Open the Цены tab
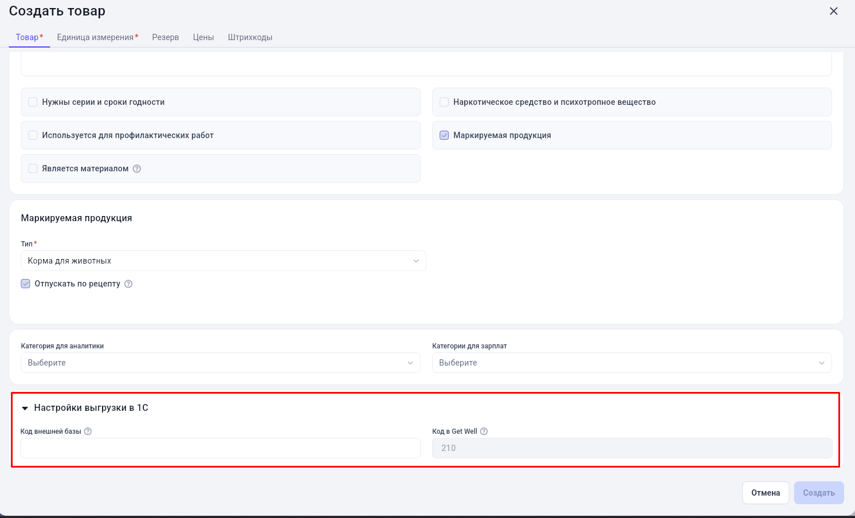The width and height of the screenshot is (855, 518). click(x=203, y=37)
